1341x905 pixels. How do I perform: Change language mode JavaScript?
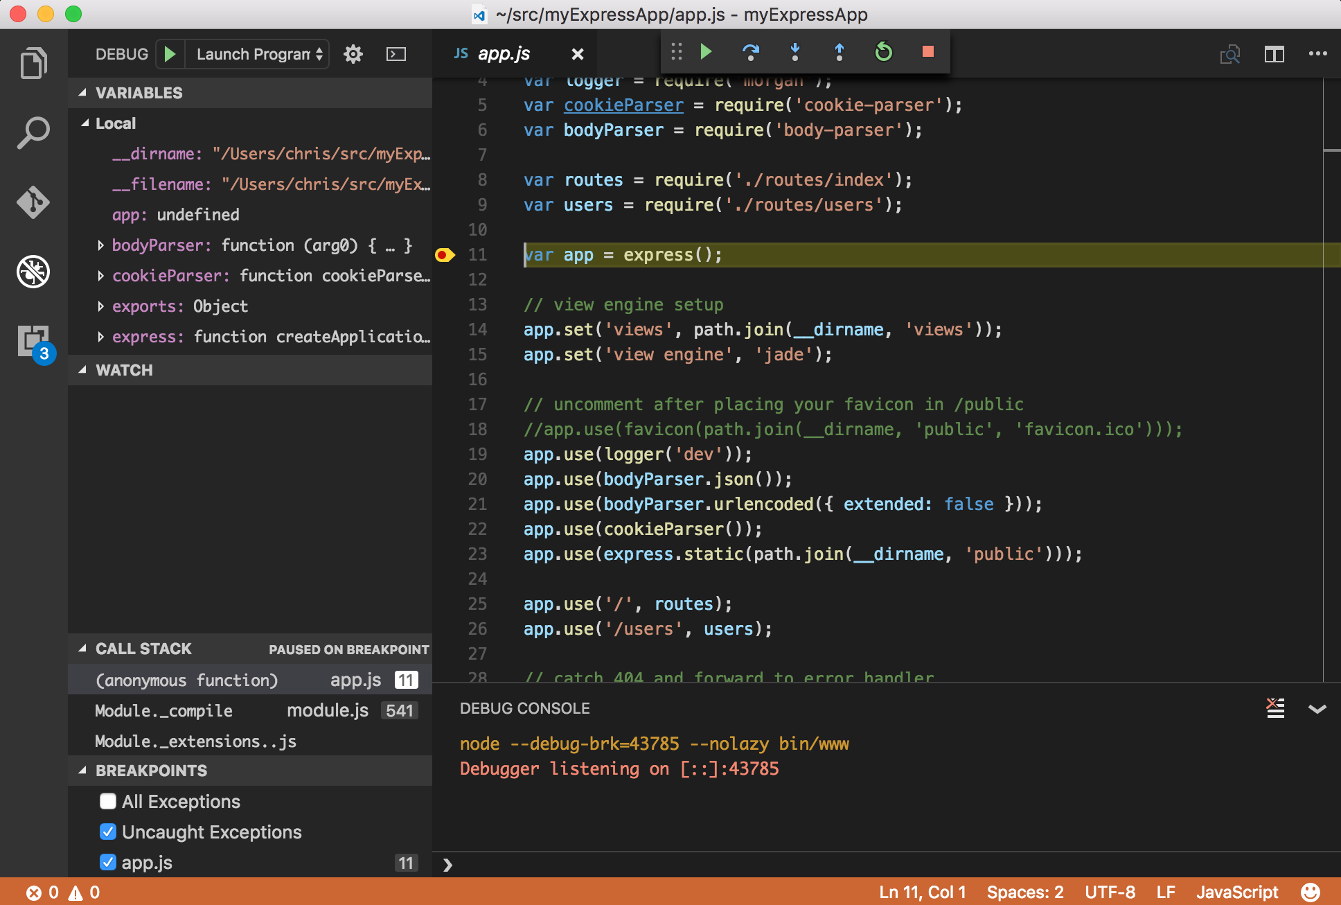(x=1237, y=892)
